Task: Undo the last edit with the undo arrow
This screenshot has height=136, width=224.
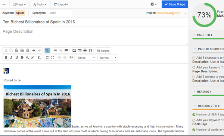Action: point(34,50)
